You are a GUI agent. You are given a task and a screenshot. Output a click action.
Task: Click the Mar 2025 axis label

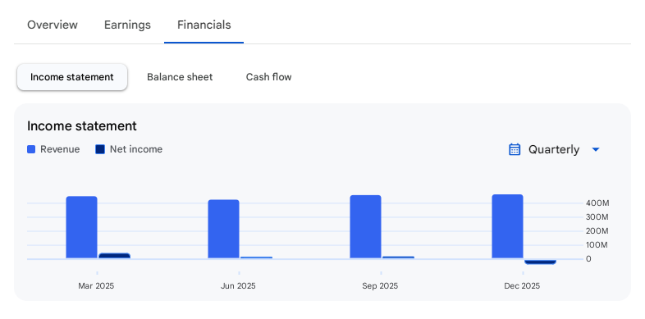96,286
